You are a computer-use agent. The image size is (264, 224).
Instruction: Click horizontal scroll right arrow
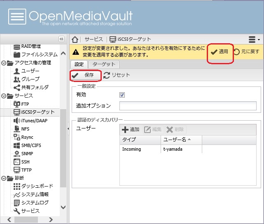click(x=51, y=219)
